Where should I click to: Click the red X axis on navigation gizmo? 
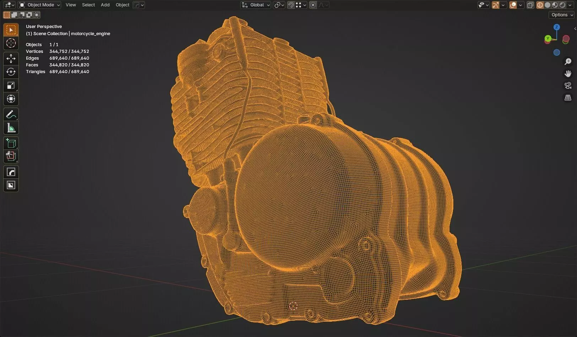[x=566, y=38]
